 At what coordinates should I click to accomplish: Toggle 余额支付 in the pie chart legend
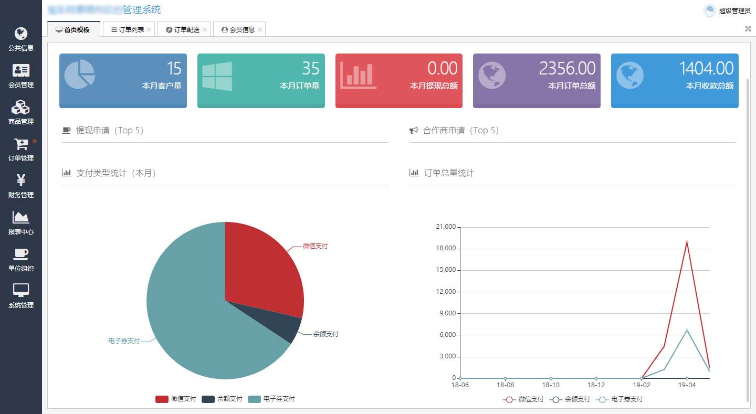pyautogui.click(x=222, y=399)
